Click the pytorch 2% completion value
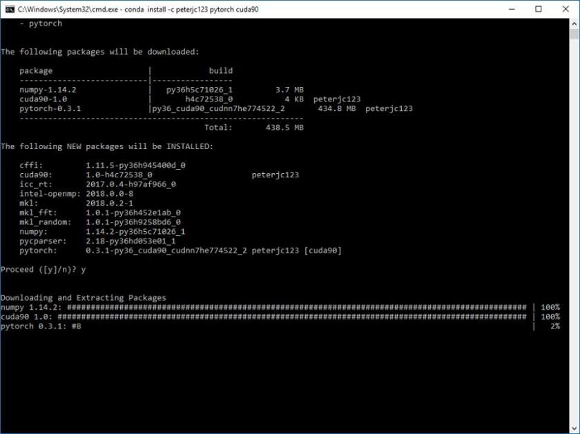Viewport: 580px width, 434px height. (554, 326)
